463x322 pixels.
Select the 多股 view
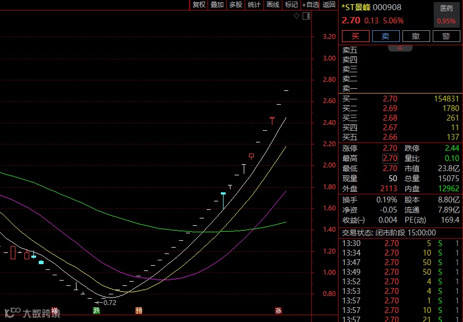[x=236, y=5]
